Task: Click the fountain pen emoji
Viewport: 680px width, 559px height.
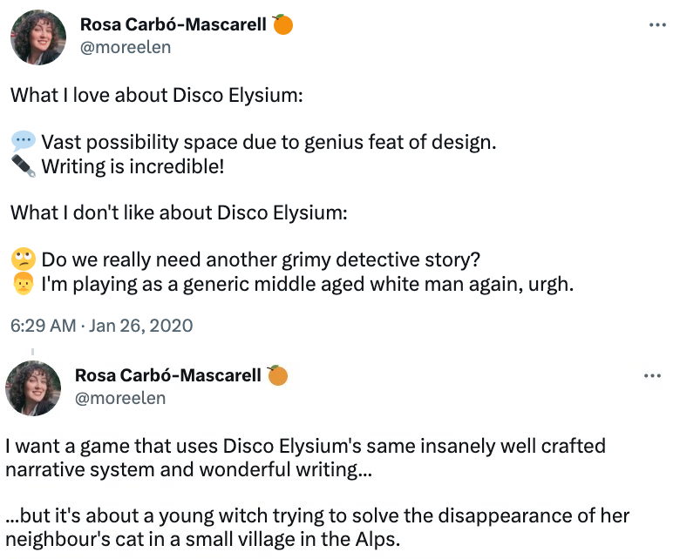Action: point(24,165)
